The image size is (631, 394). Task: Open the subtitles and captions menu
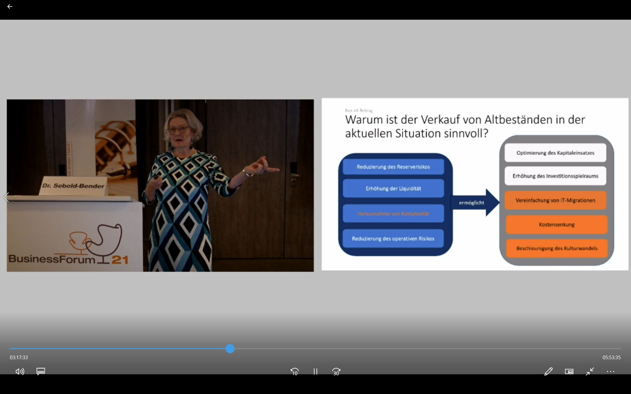41,371
